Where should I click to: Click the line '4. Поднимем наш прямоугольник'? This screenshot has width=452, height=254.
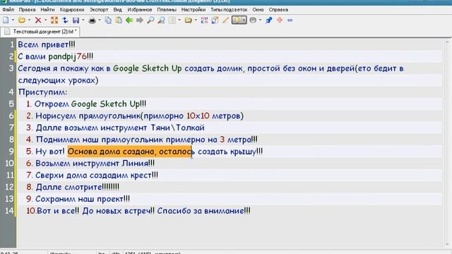pos(141,140)
